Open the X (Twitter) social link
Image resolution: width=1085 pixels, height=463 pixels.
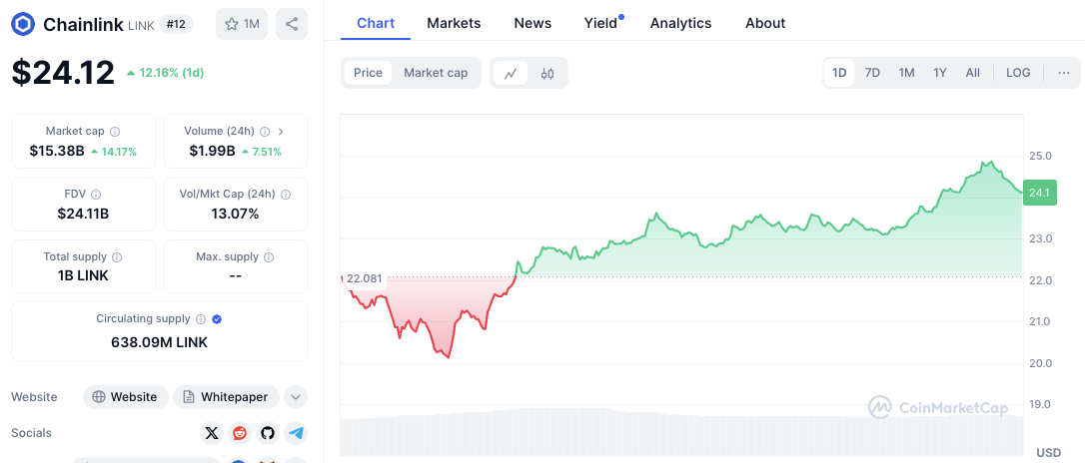[211, 433]
